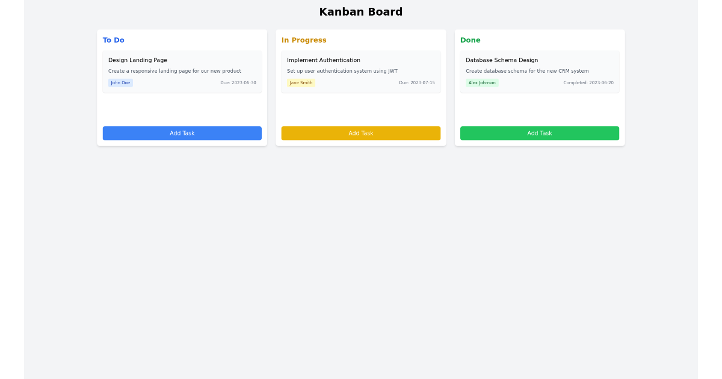This screenshot has height=379, width=722.
Task: Click the Due: 2023-06-30 date label
Action: (238, 82)
